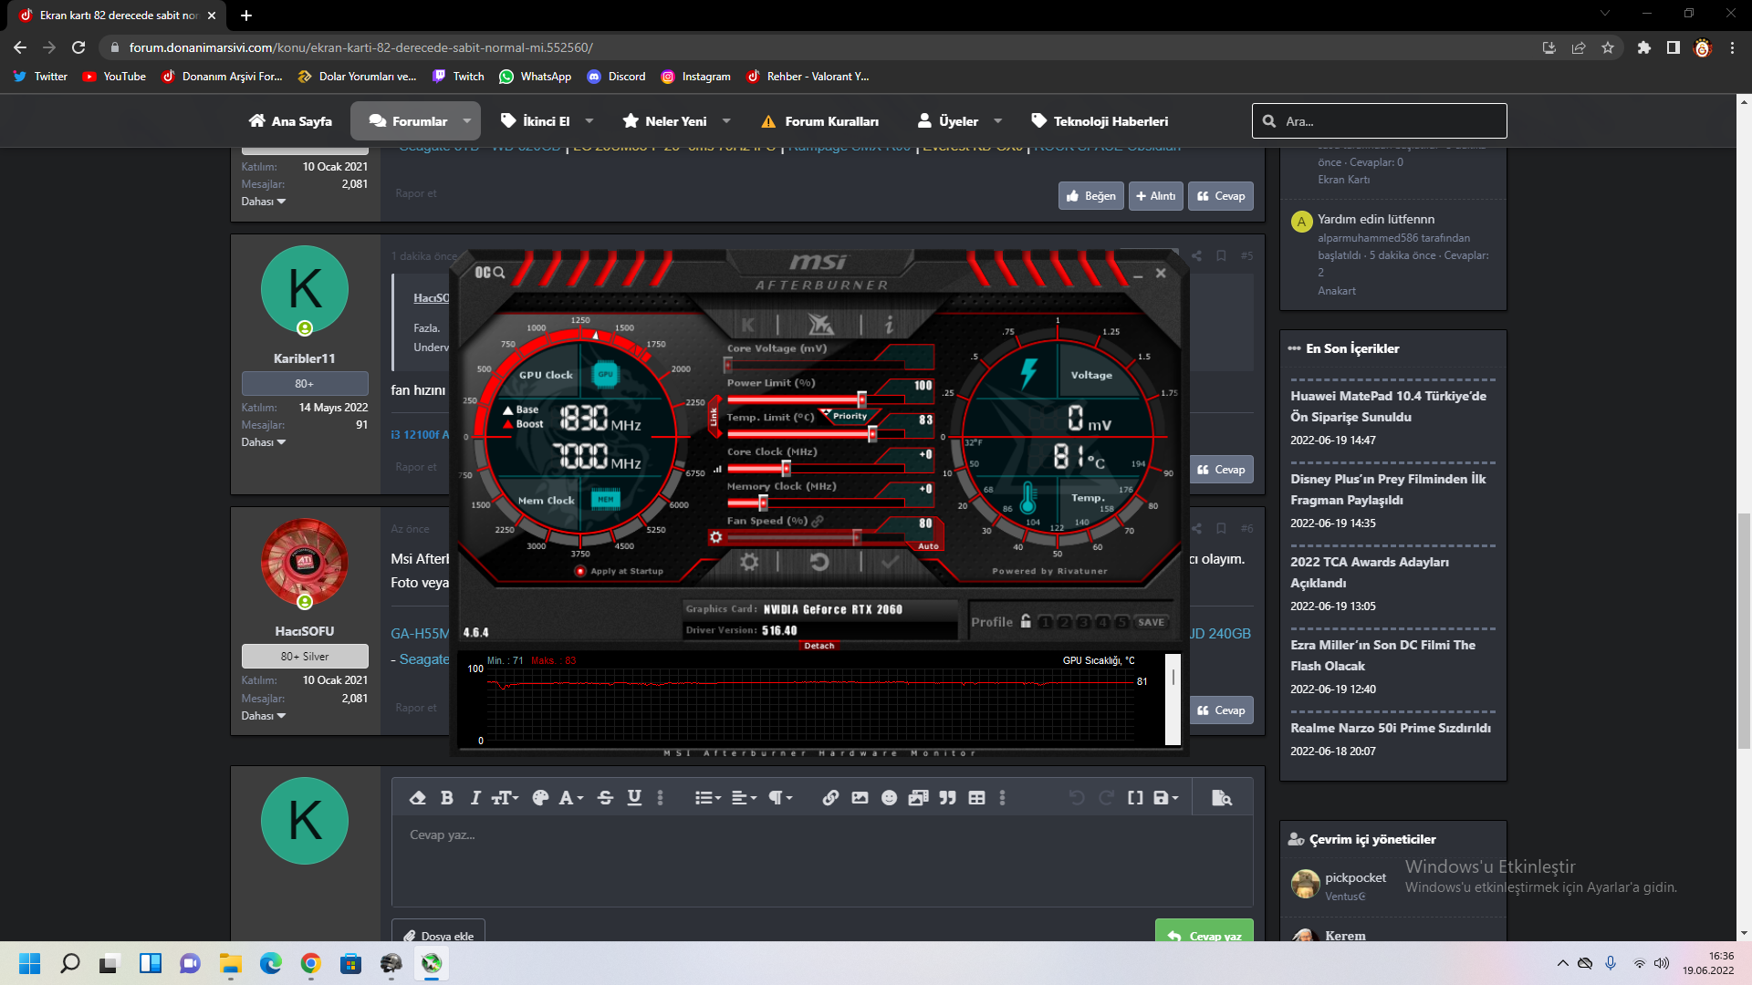The image size is (1752, 985).
Task: Toggle BB code brackets mode
Action: [1135, 798]
